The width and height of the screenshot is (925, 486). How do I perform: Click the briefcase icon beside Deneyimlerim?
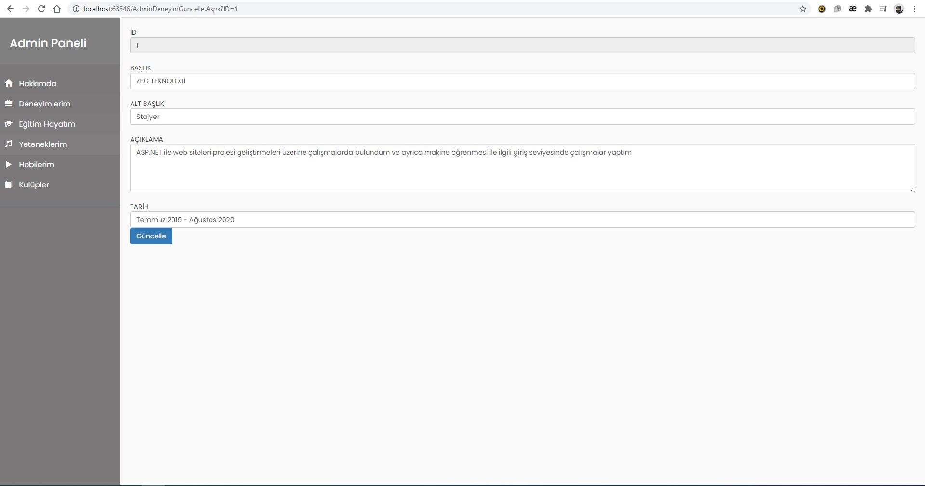pos(9,103)
